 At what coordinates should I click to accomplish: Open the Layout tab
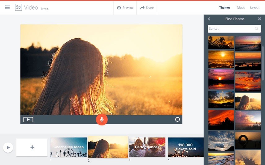click(255, 8)
